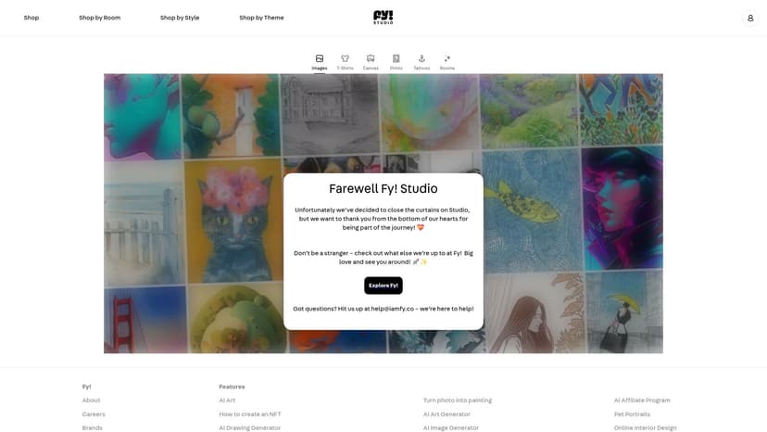Open the T-Shirts icon tab
The image size is (767, 432).
(x=345, y=58)
